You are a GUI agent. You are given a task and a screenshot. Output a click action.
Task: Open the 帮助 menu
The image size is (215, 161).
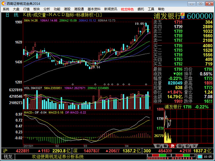tap(162, 9)
